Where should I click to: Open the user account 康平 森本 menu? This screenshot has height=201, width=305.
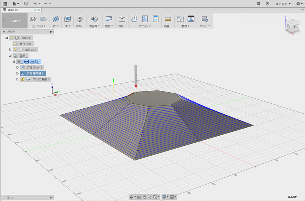coord(283,4)
